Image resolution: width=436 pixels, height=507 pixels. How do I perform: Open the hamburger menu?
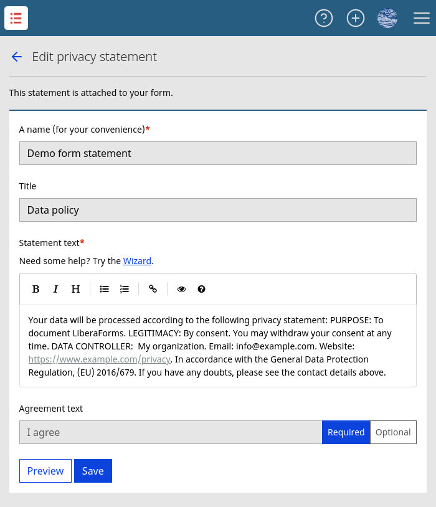[422, 18]
